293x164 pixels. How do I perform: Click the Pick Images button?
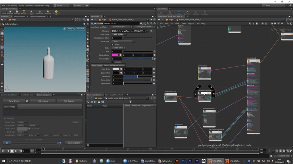pos(42,101)
